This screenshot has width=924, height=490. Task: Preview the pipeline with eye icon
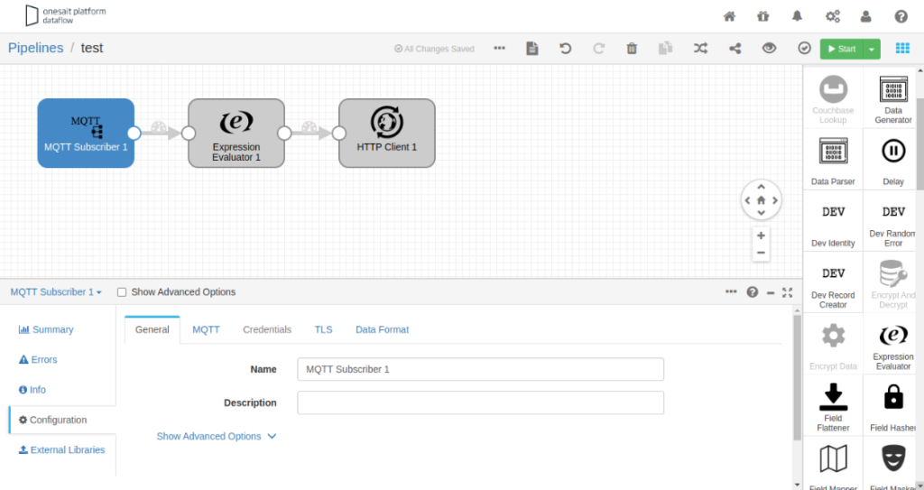point(769,49)
